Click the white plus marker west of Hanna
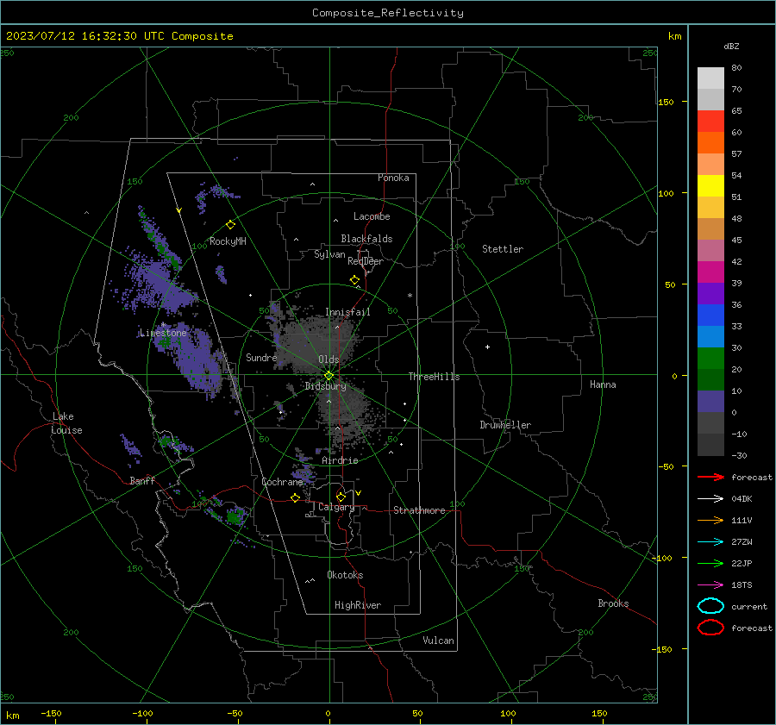The image size is (776, 725). point(487,347)
